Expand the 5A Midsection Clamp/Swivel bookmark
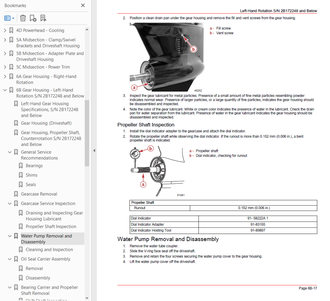330x301 pixels. tap(5, 40)
